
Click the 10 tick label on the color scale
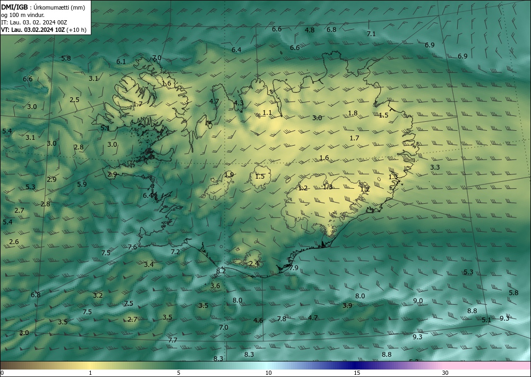tap(269, 373)
